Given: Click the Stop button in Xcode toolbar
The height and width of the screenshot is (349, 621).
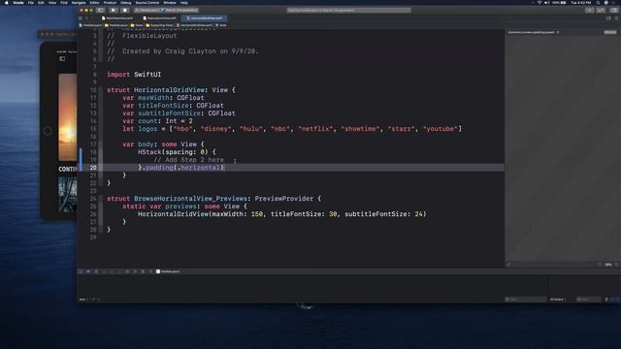Looking at the screenshot, I should pos(125,10).
